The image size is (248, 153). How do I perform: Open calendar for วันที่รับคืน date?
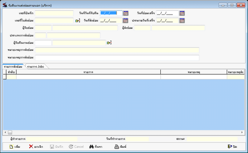click(x=126, y=13)
